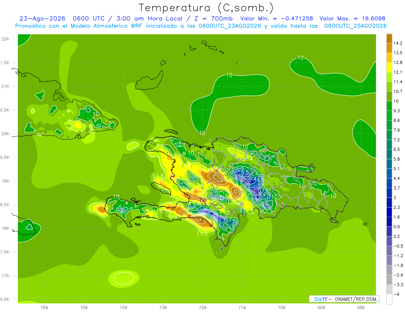Click the latitude label "17N"
405x312 pixels.
tap(6, 276)
